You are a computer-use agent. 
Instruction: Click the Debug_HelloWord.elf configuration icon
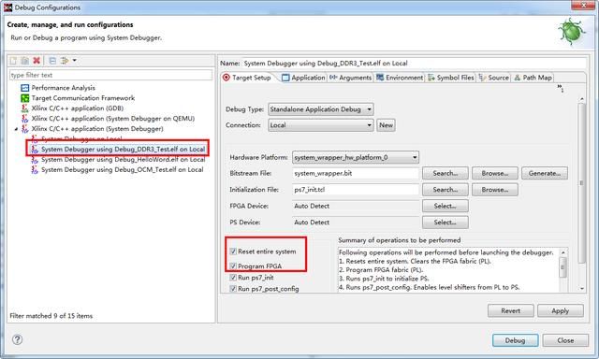pyautogui.click(x=35, y=160)
